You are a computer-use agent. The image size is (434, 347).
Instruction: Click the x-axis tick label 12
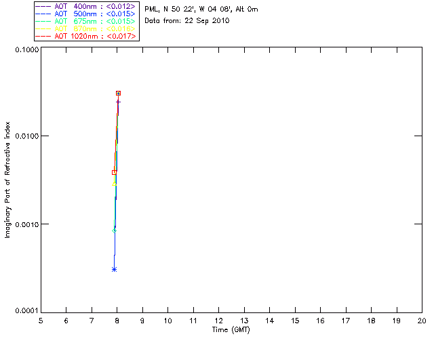coord(218,321)
